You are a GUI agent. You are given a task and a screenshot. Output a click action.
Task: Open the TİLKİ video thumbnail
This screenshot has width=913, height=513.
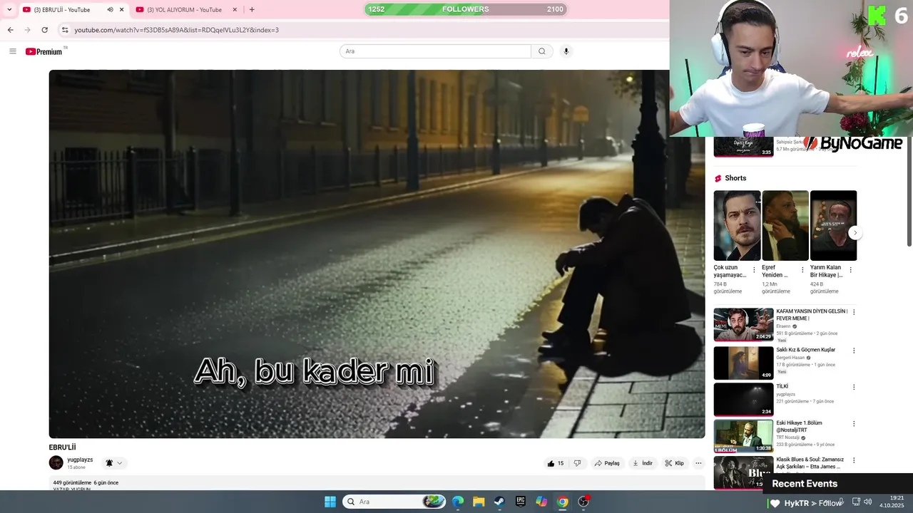(744, 399)
